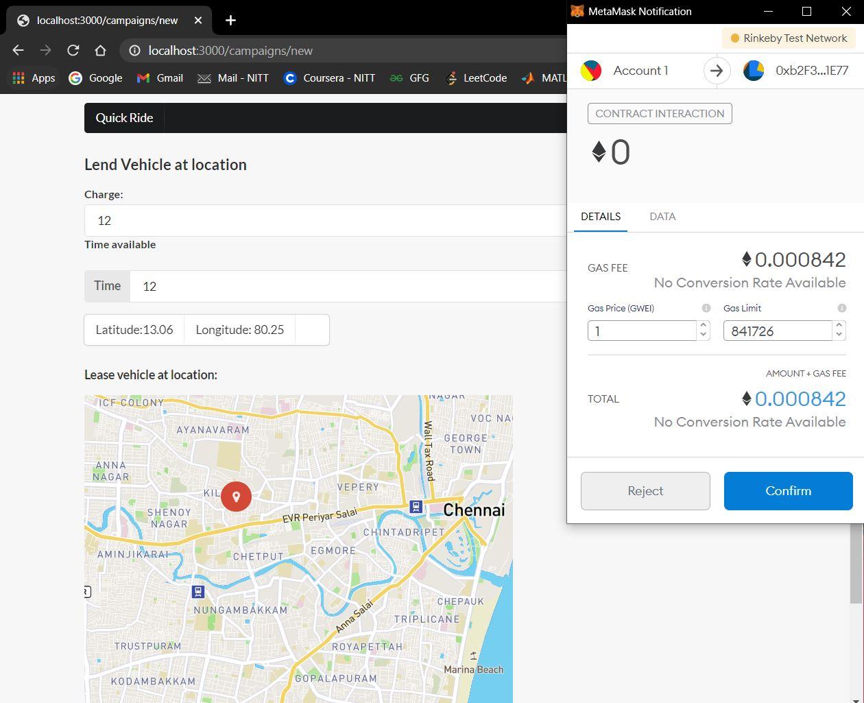The image size is (864, 703).
Task: Click the Chennai city label on map
Action: pyautogui.click(x=474, y=510)
